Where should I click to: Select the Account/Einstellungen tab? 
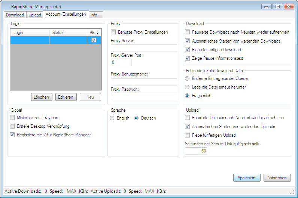[66, 14]
